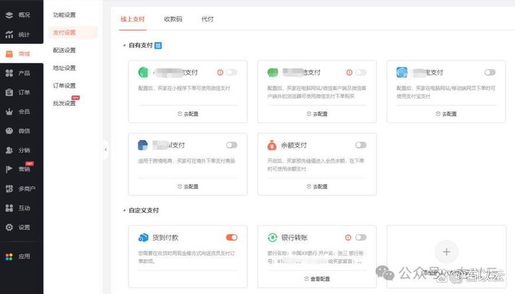Screen dimensions: 515x294
Task: Click the green mini-program payment card icon
Action: tap(143, 72)
